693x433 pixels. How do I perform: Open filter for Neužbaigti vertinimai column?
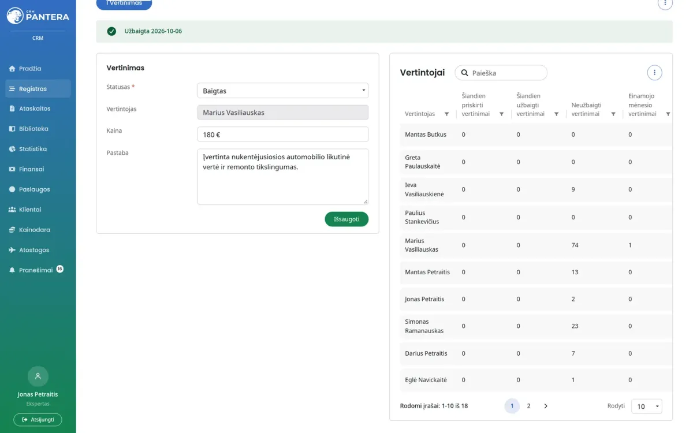613,114
